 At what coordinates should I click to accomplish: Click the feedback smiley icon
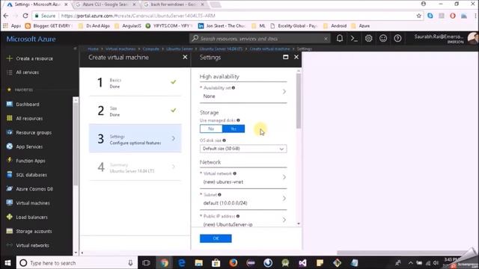pyautogui.click(x=383, y=38)
